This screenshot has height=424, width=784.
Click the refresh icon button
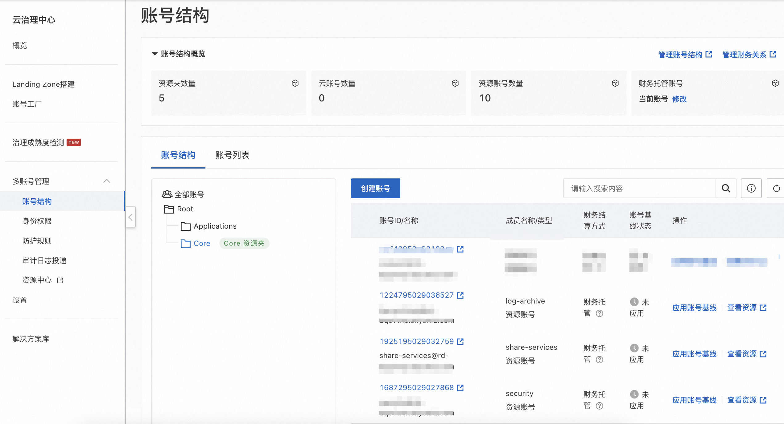(776, 188)
